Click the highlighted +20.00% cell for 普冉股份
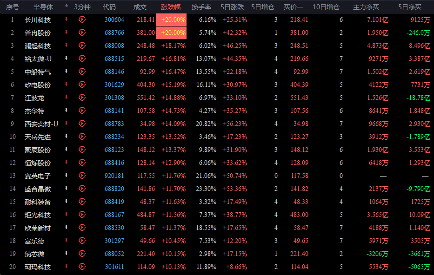This screenshot has width=434, height=275. [171, 33]
